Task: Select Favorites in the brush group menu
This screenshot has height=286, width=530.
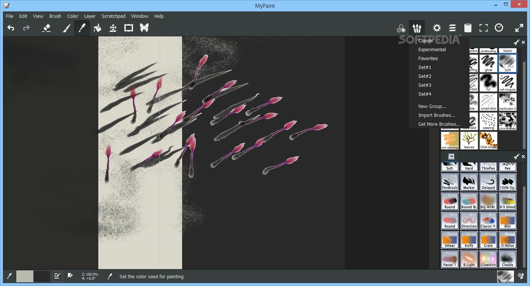Action: tap(428, 58)
